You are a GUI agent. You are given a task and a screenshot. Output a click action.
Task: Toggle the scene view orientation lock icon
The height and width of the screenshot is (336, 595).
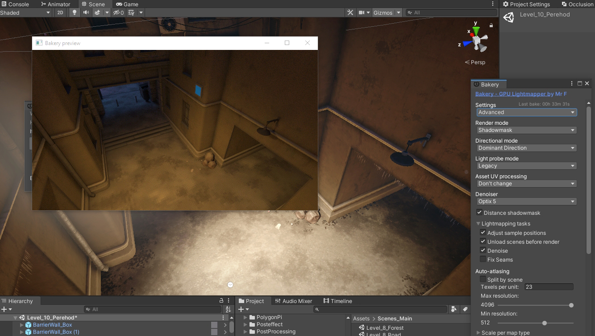pos(491,25)
